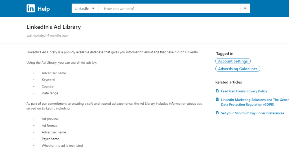This screenshot has width=289, height=151.
Task: Open Set your Minimum Pay under Preferences
Action: [253, 113]
